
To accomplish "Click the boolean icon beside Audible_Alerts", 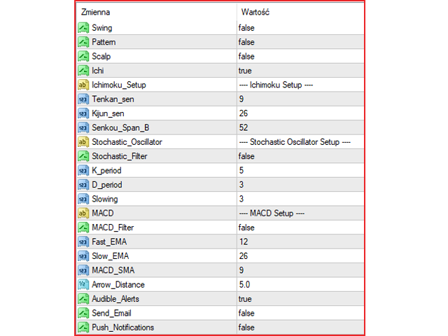I will (x=83, y=299).
